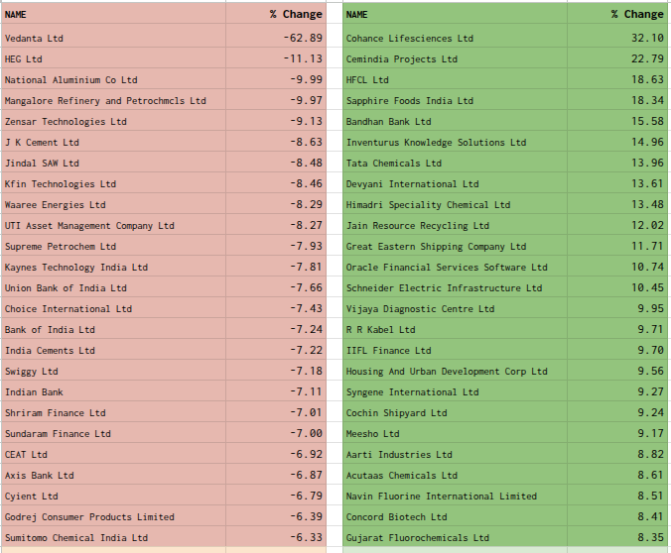
Task: Select National Aluminium Co Ltd cell
Action: coord(113,79)
